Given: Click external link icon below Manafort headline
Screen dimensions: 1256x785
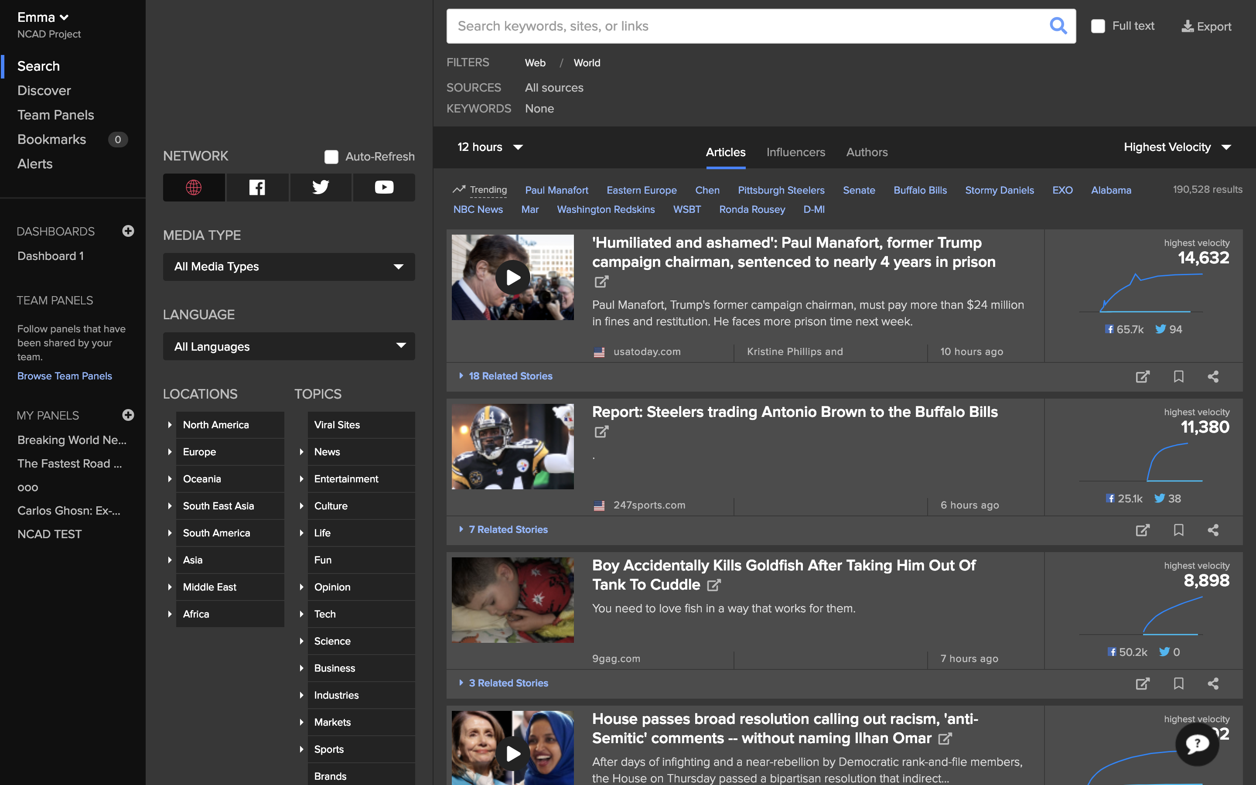Looking at the screenshot, I should 601,282.
